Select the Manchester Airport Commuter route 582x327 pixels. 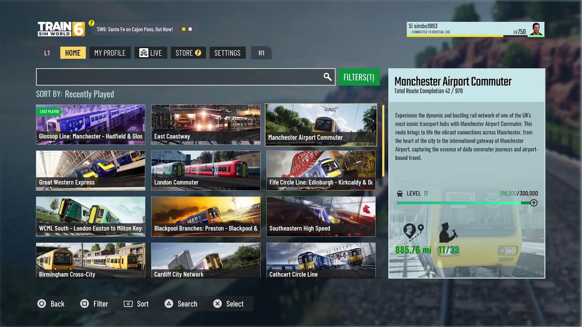click(321, 125)
